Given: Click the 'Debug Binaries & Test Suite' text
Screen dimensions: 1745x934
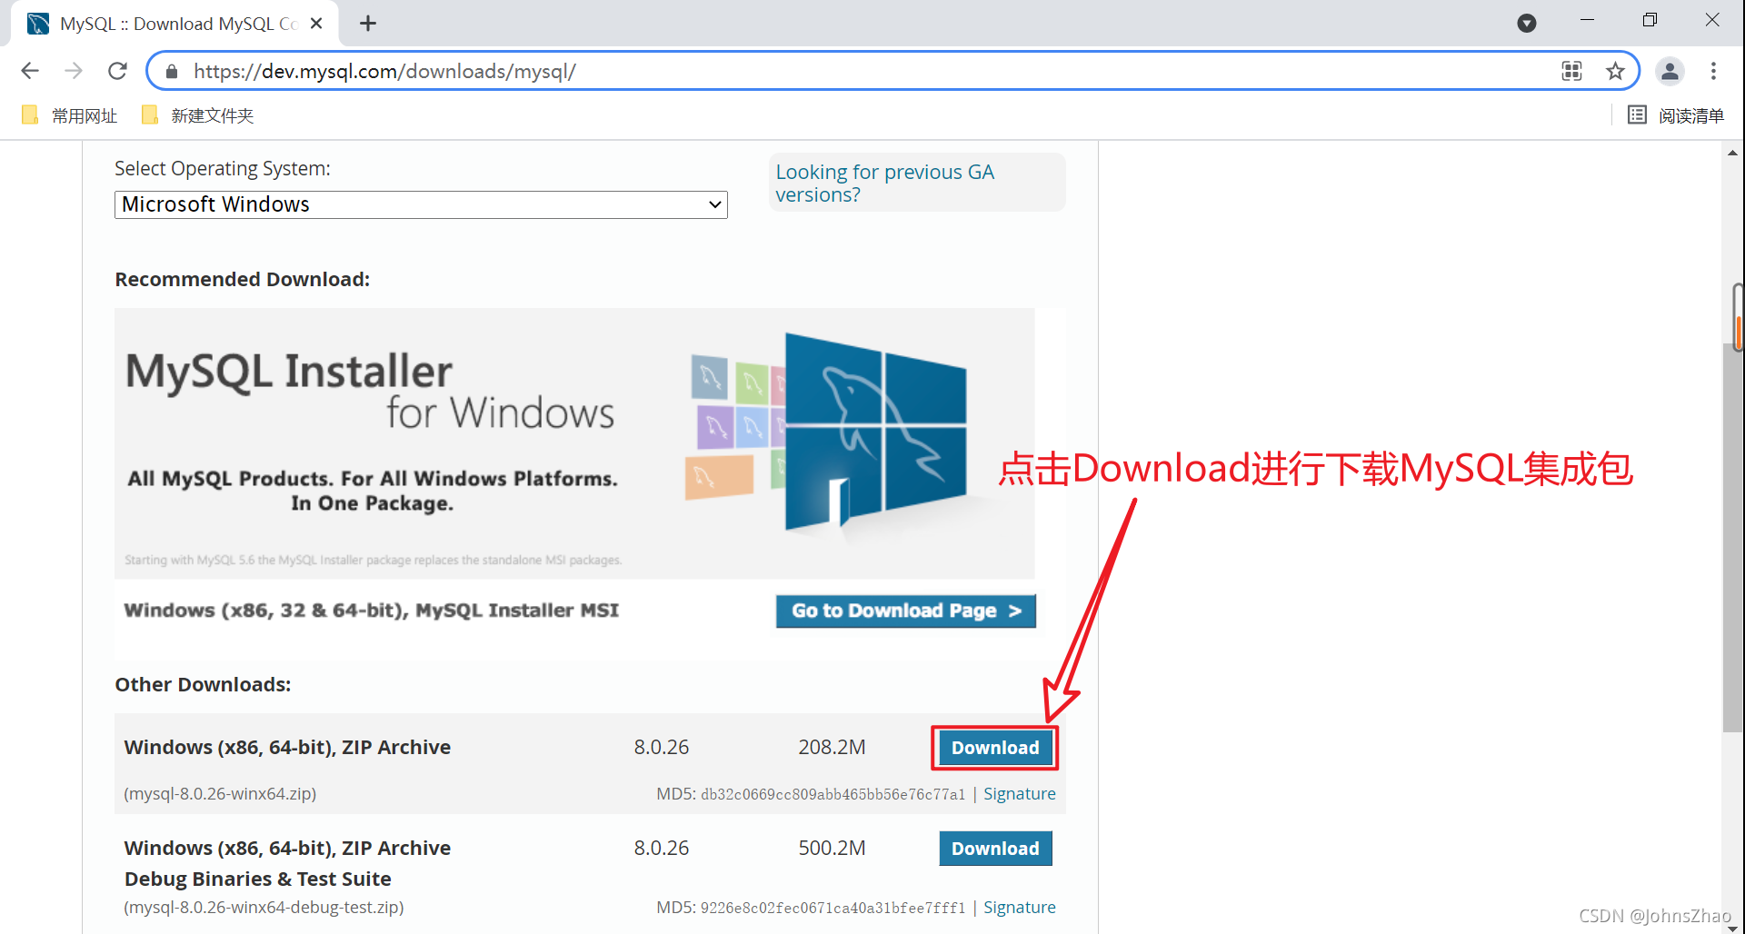Looking at the screenshot, I should 258,879.
